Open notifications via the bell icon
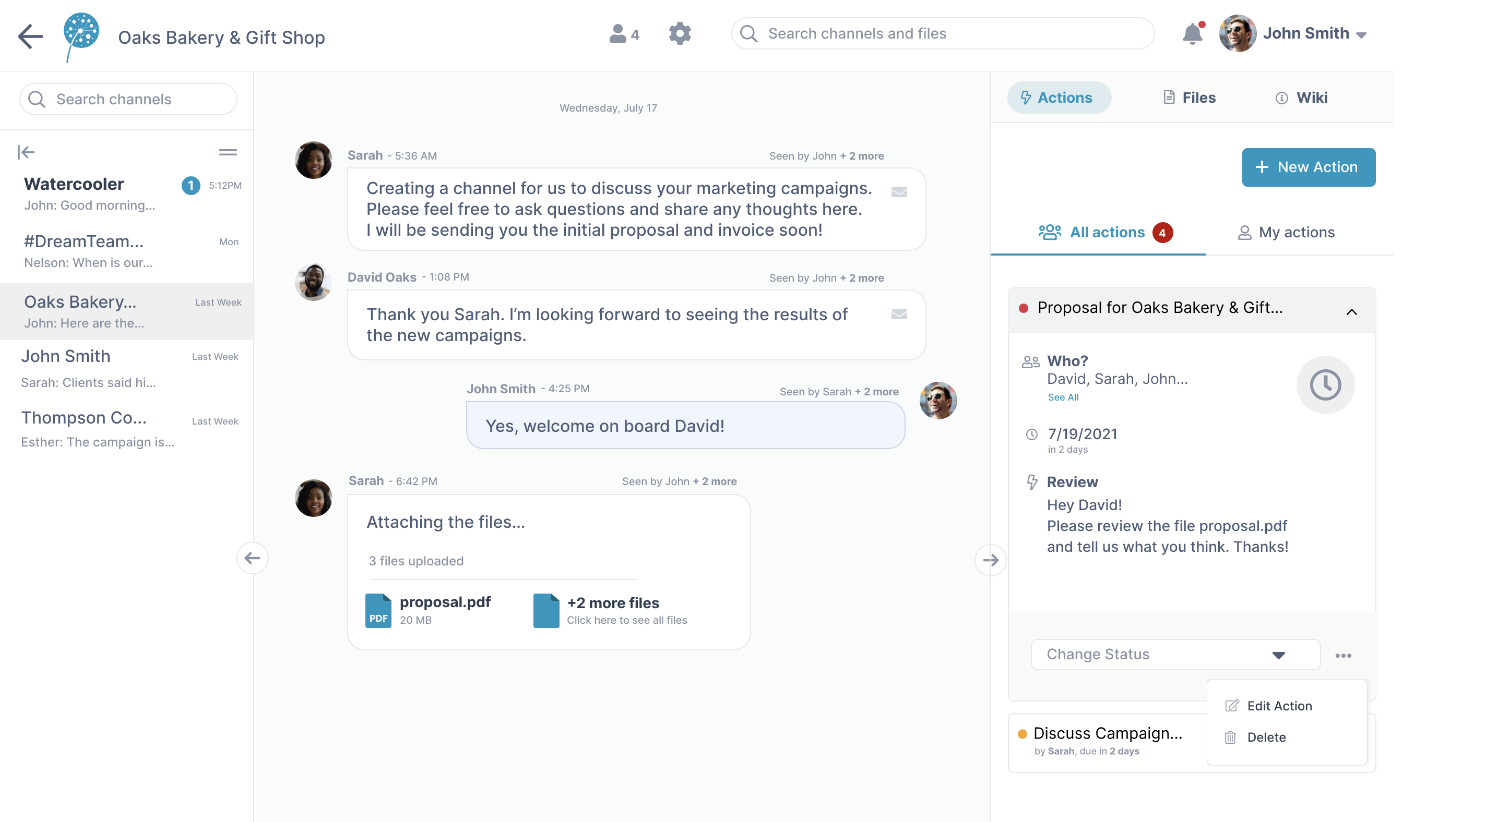This screenshot has height=822, width=1498. [x=1193, y=34]
